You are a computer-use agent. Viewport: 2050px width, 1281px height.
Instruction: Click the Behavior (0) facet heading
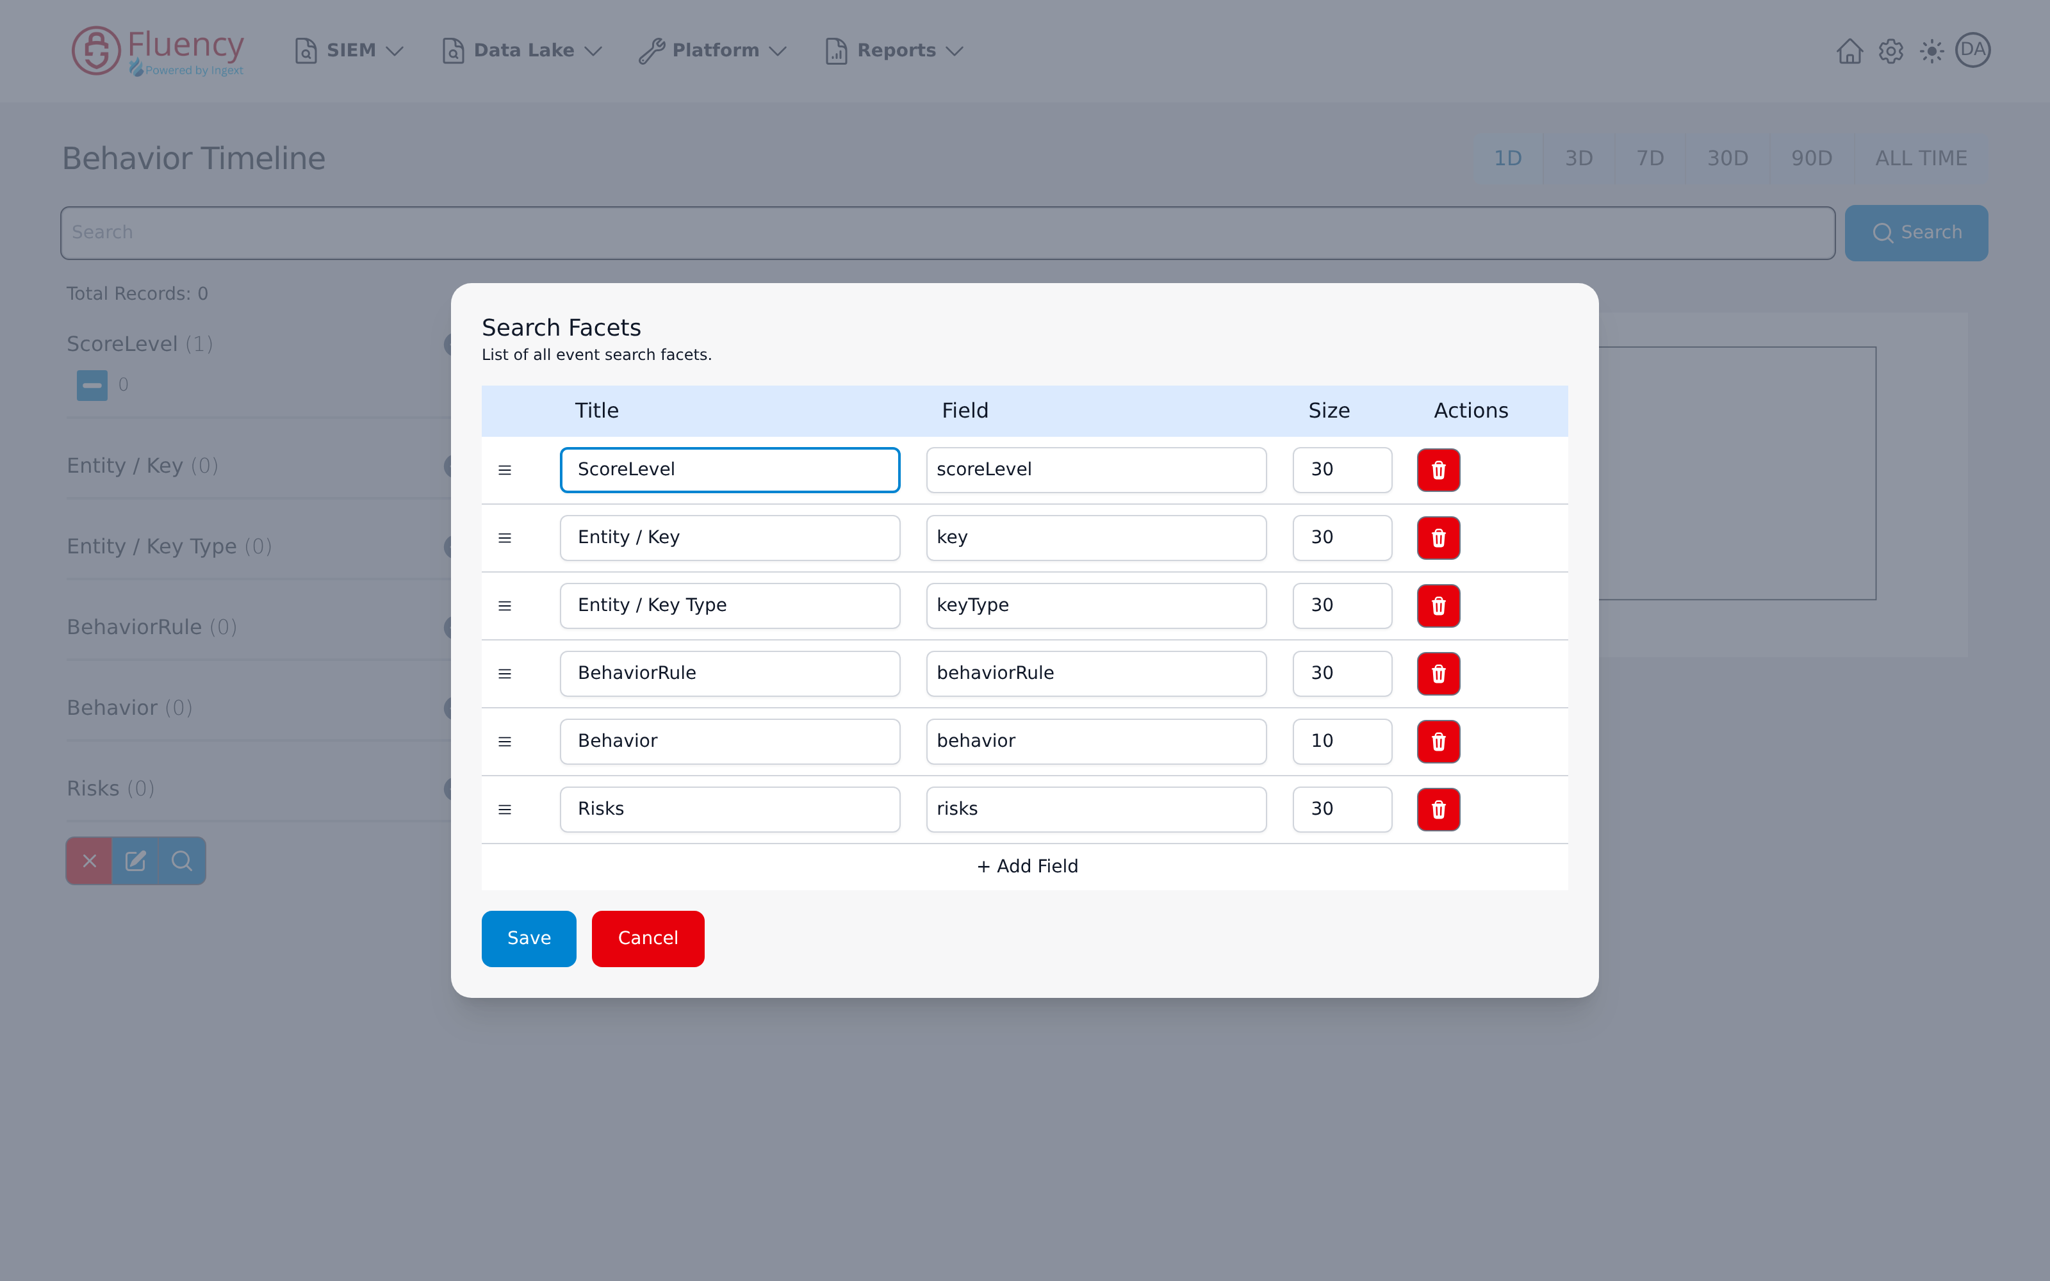(x=129, y=708)
